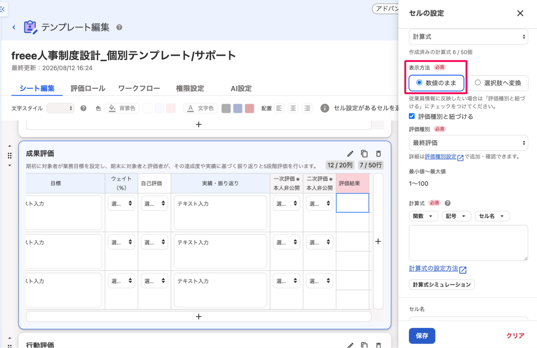Click the help icon beside 文字スタイル
The width and height of the screenshot is (537, 348).
click(x=84, y=108)
